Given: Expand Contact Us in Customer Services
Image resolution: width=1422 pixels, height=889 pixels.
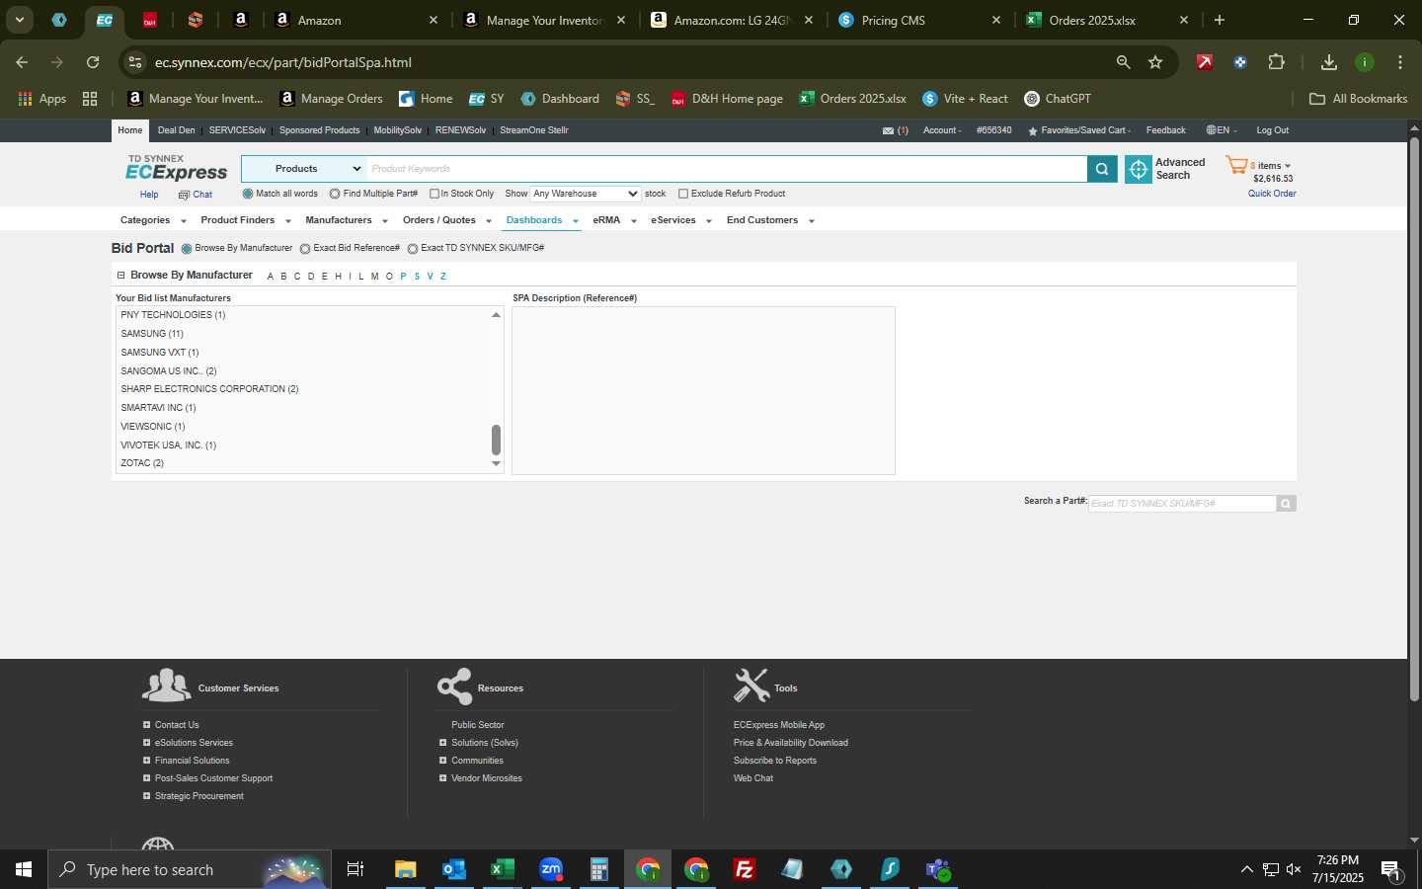Looking at the screenshot, I should click(146, 725).
